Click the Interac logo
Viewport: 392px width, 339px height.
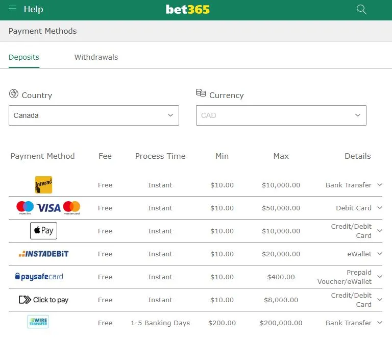pyautogui.click(x=43, y=185)
